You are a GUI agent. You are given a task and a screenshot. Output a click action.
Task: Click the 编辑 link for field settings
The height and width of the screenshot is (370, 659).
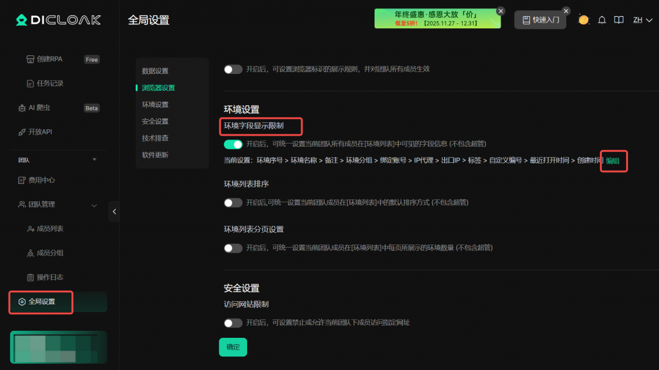[x=613, y=161]
